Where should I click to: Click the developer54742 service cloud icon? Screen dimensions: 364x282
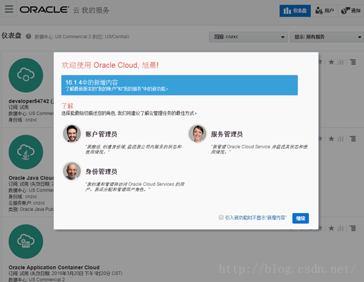26,75
